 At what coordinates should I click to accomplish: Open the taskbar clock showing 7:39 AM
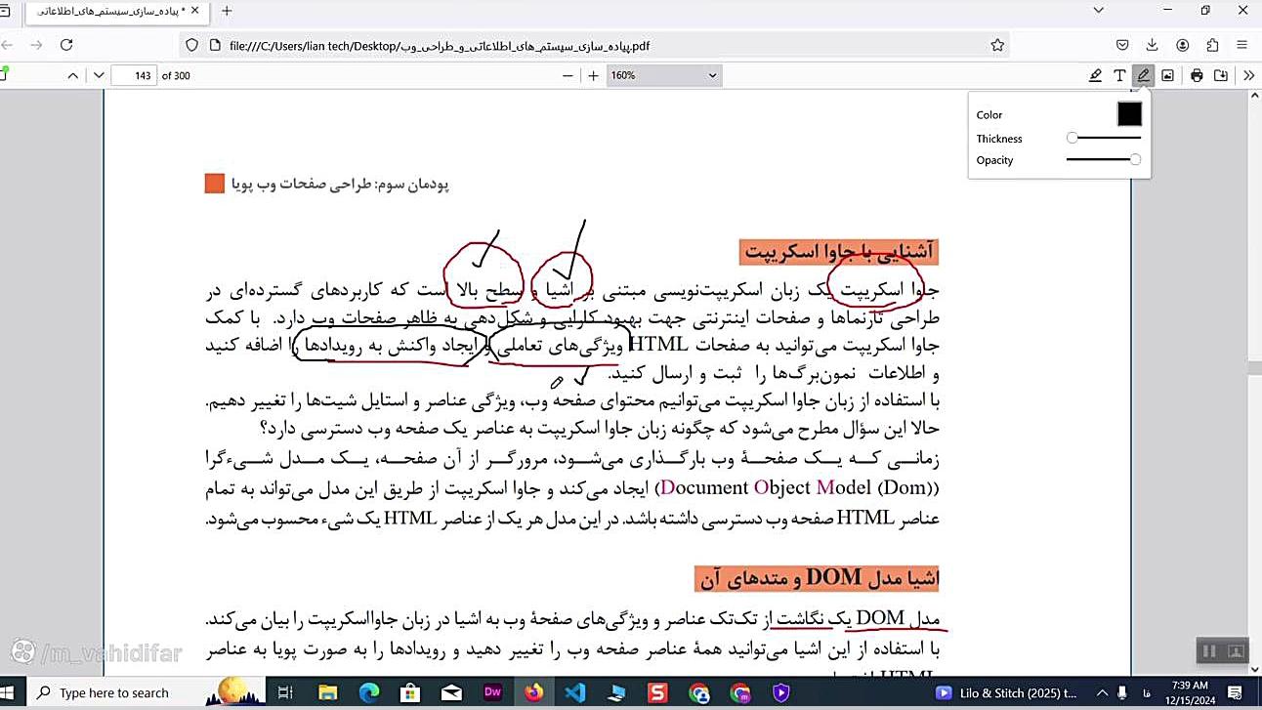tap(1187, 693)
